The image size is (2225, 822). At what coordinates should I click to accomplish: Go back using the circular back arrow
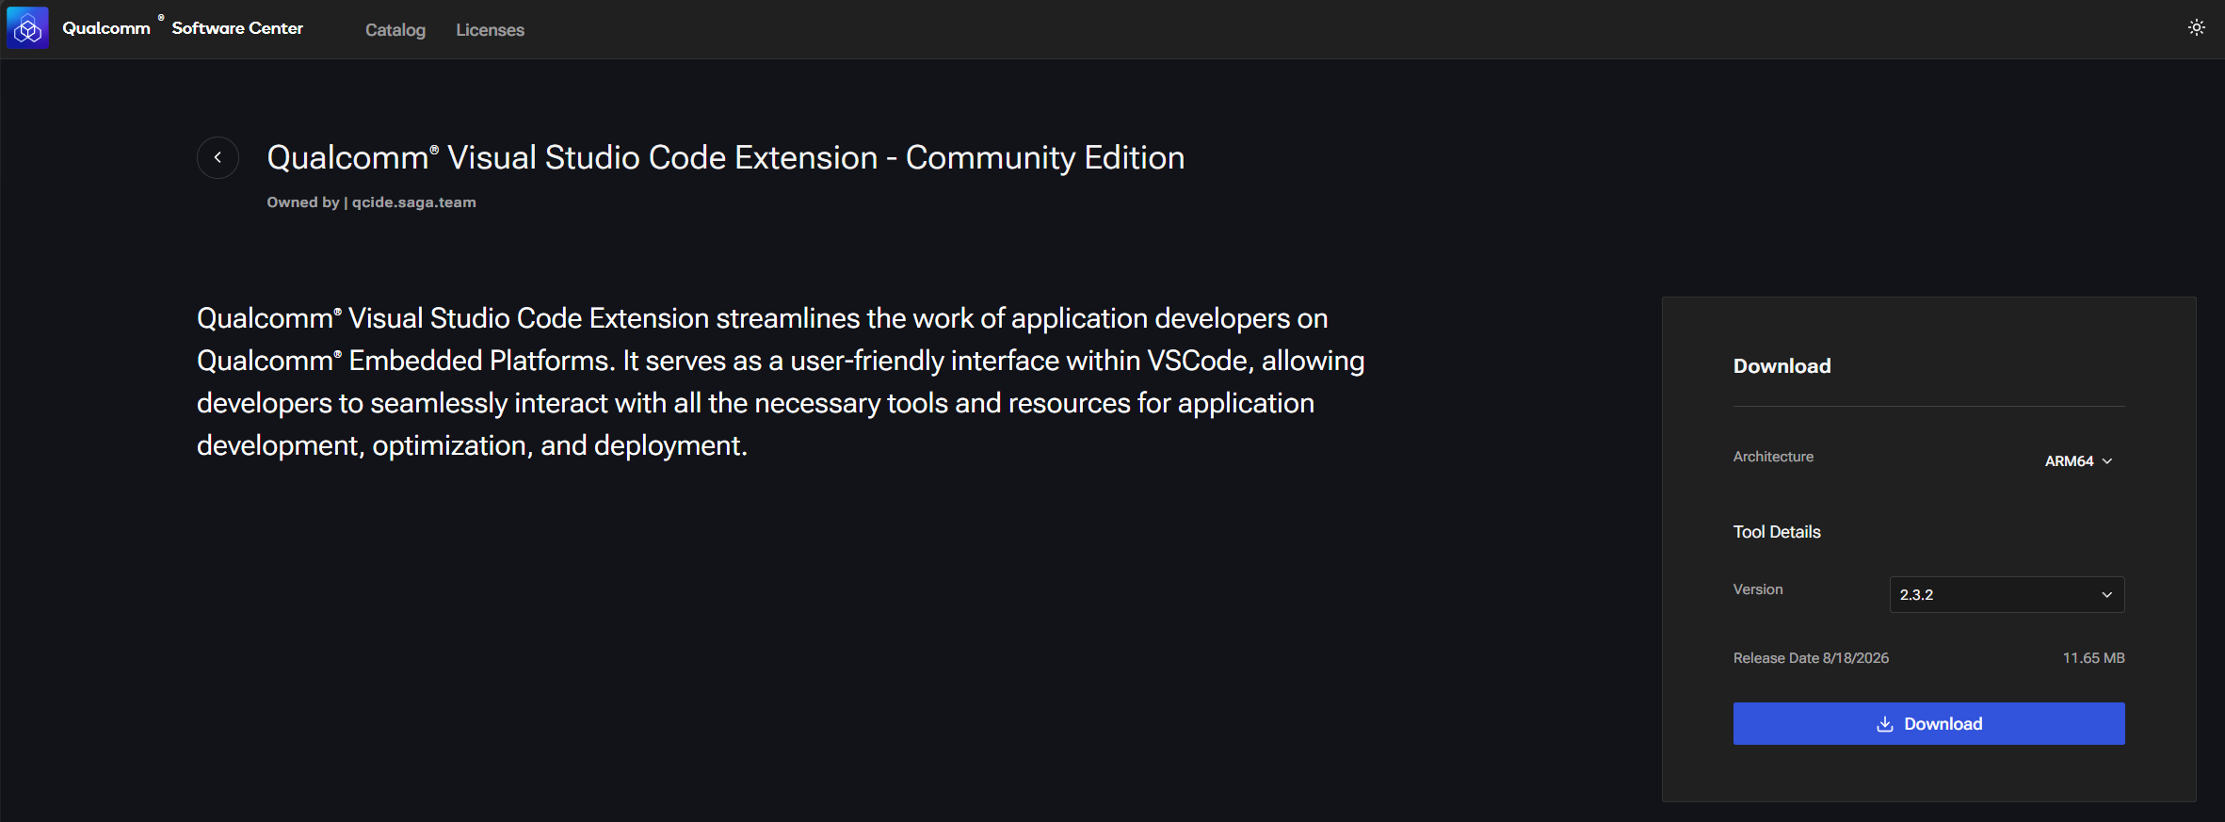click(218, 157)
